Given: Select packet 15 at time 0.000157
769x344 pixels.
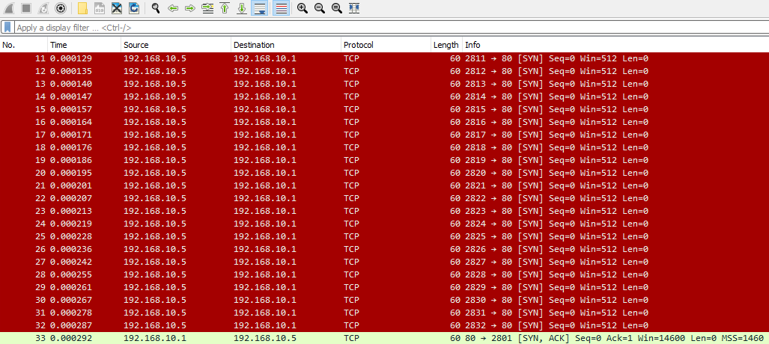Looking at the screenshot, I should pos(385,109).
